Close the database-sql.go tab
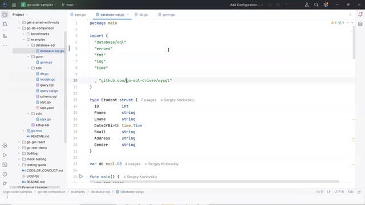The width and height of the screenshot is (365, 205). pyautogui.click(x=128, y=15)
